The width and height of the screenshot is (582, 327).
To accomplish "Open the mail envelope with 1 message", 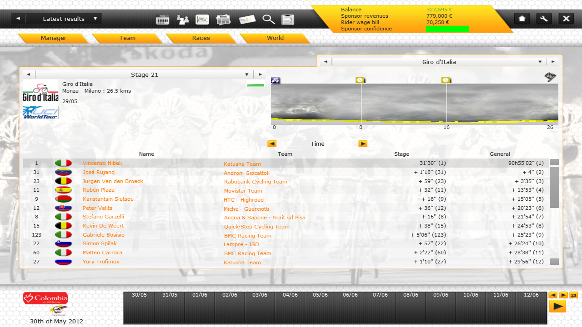I will (247, 20).
